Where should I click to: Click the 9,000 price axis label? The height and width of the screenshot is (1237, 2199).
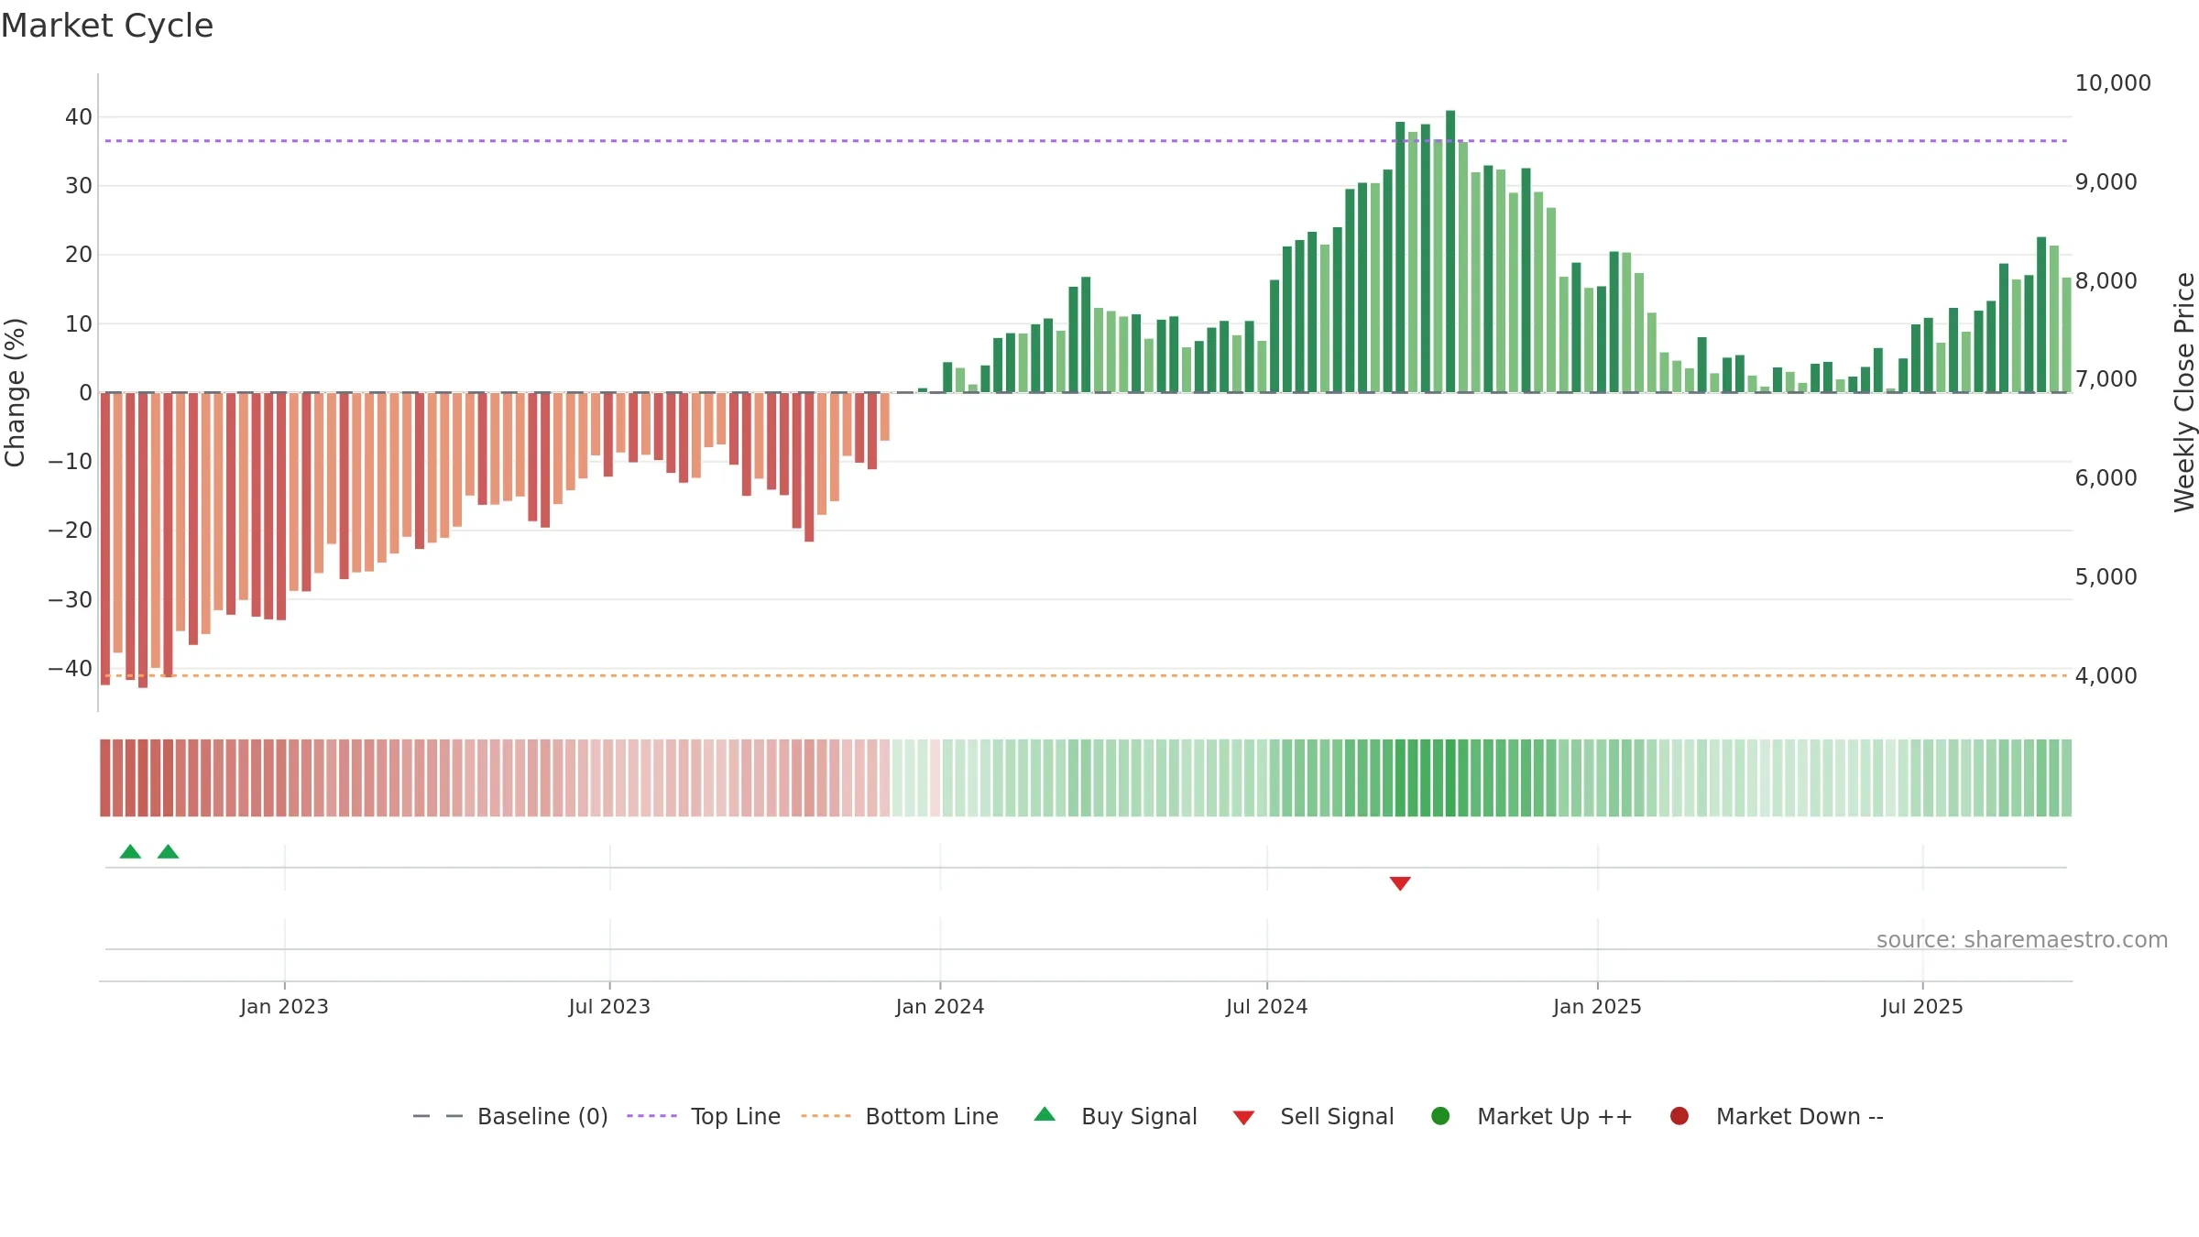[x=2106, y=182]
